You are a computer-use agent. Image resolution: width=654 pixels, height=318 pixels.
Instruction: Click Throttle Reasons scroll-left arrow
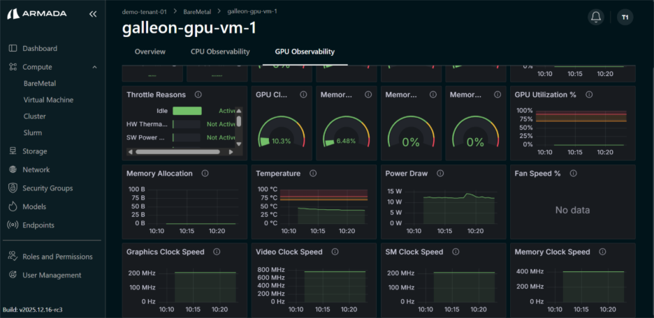tap(130, 152)
